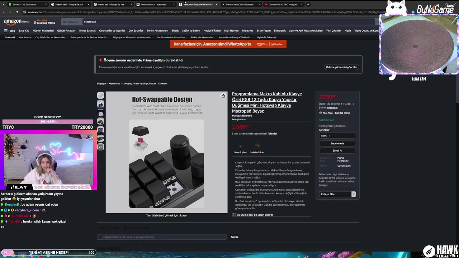Click the delivery location pin icon in buy box

point(320,113)
